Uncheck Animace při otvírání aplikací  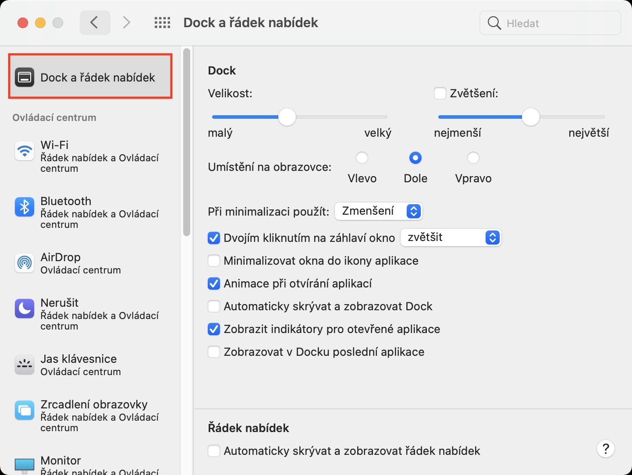[214, 284]
